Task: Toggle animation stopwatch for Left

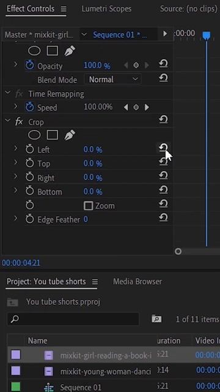Action: click(30, 149)
